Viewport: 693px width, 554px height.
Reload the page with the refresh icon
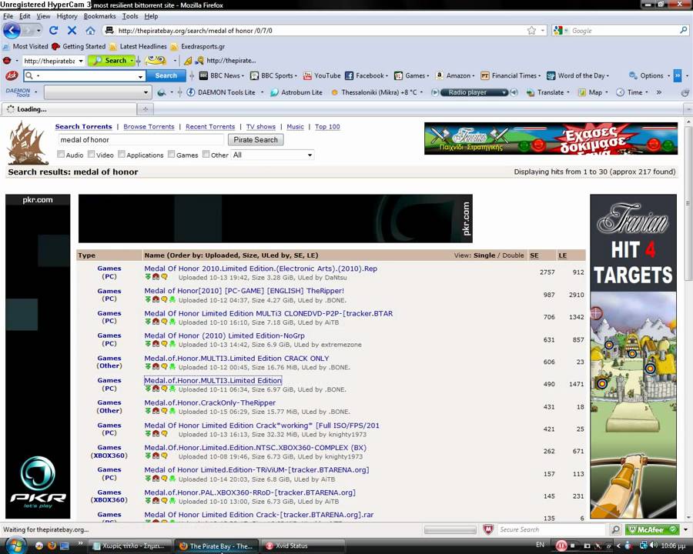click(53, 31)
